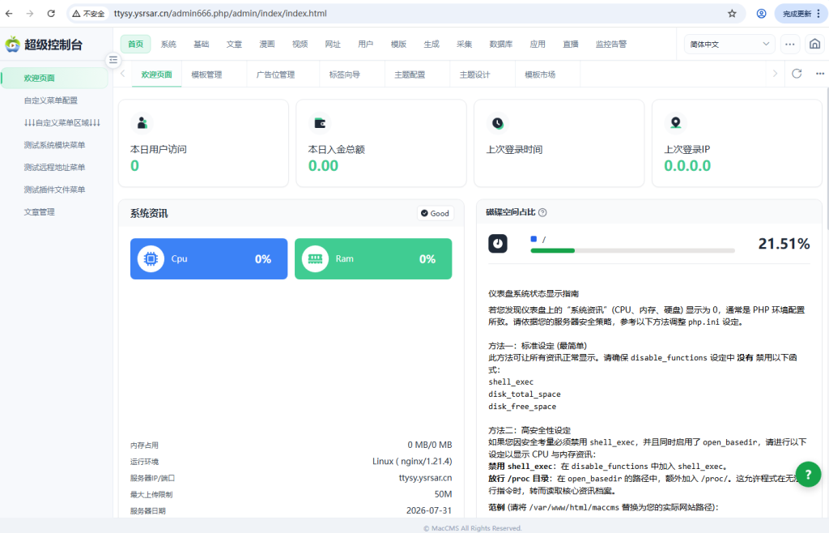Switch to the 模板管理 page tab
The width and height of the screenshot is (829, 533).
click(206, 75)
